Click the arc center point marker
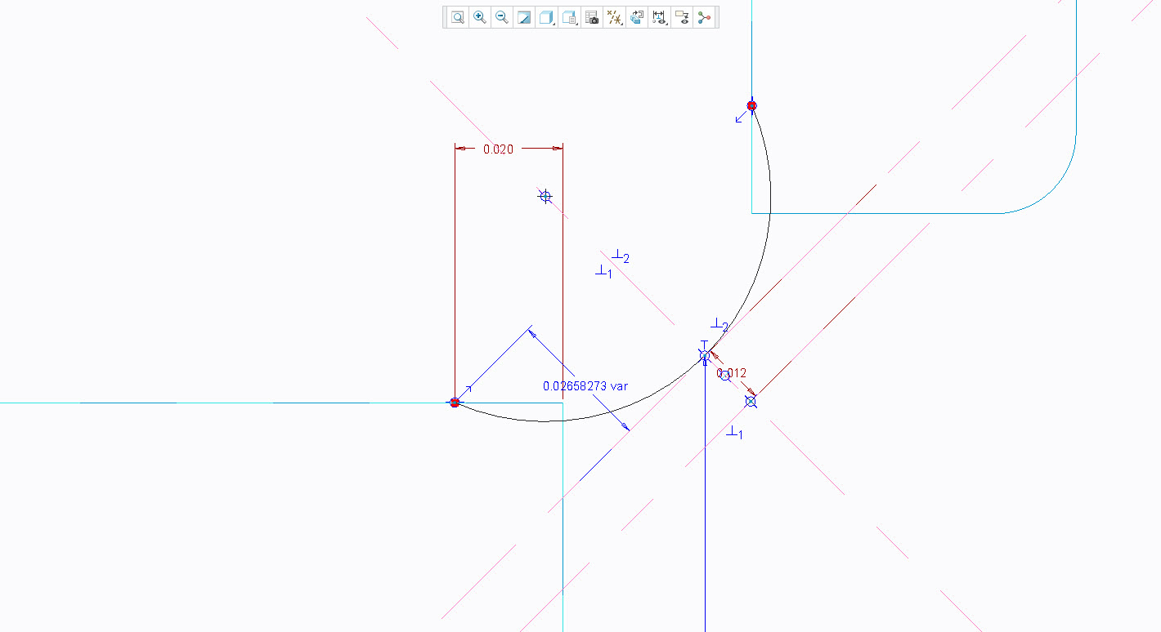The width and height of the screenshot is (1161, 632). pos(545,196)
